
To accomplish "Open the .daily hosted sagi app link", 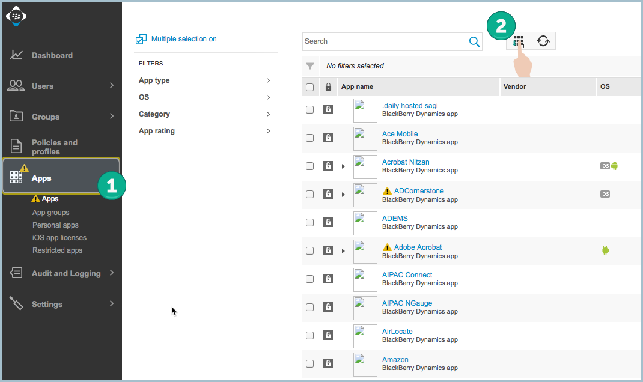I will [x=410, y=106].
